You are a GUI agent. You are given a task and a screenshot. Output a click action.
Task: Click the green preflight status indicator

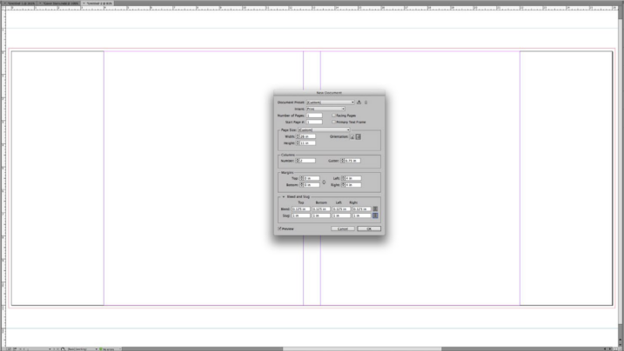click(x=101, y=349)
